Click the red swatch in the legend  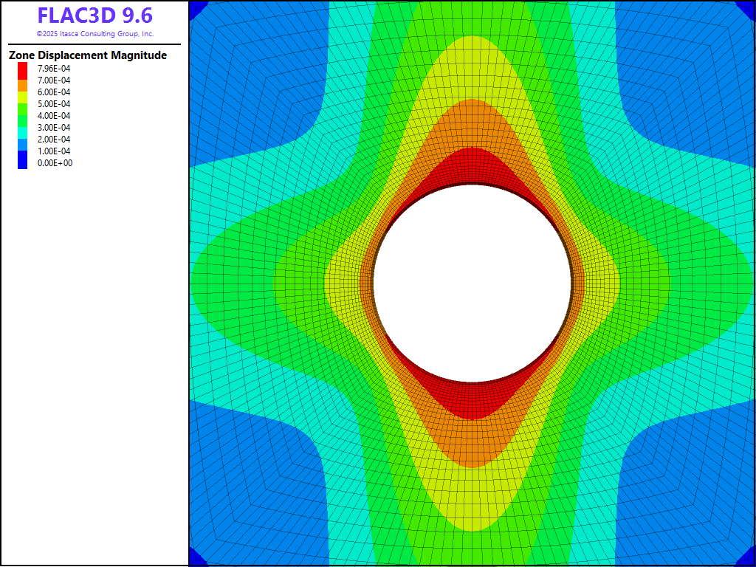click(x=23, y=72)
